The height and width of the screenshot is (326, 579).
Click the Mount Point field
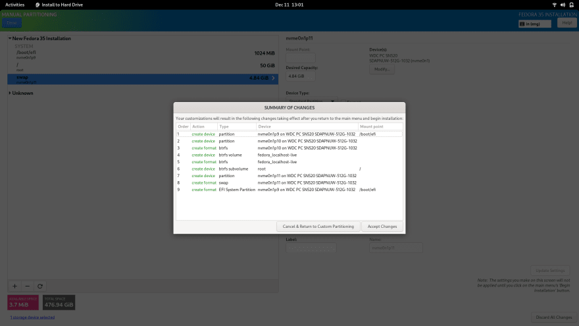click(x=300, y=58)
